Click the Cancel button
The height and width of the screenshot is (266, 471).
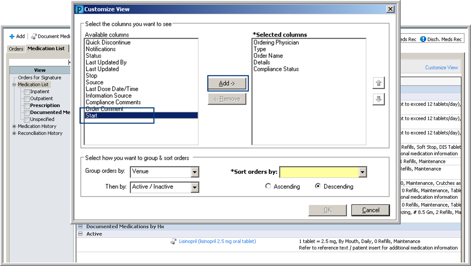pyautogui.click(x=370, y=210)
